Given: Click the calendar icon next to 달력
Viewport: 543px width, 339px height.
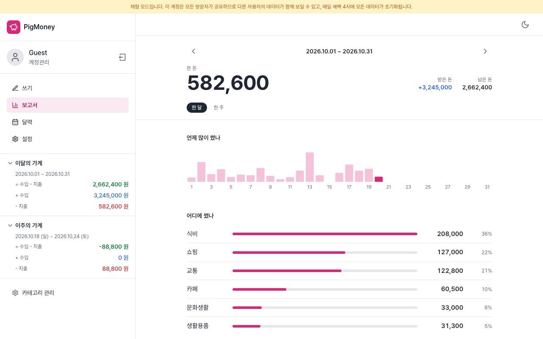Looking at the screenshot, I should (15, 122).
